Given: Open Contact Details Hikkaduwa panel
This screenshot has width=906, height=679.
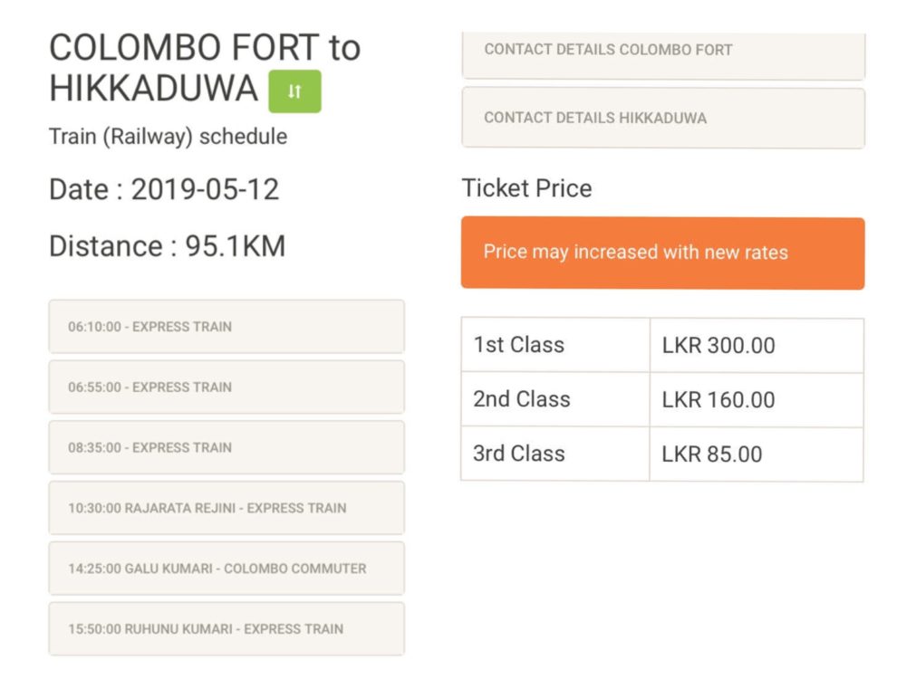Looking at the screenshot, I should pos(662,118).
